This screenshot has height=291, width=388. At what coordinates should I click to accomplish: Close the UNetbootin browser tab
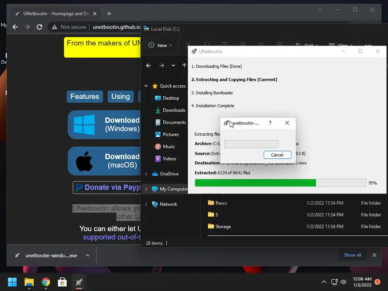pyautogui.click(x=94, y=14)
